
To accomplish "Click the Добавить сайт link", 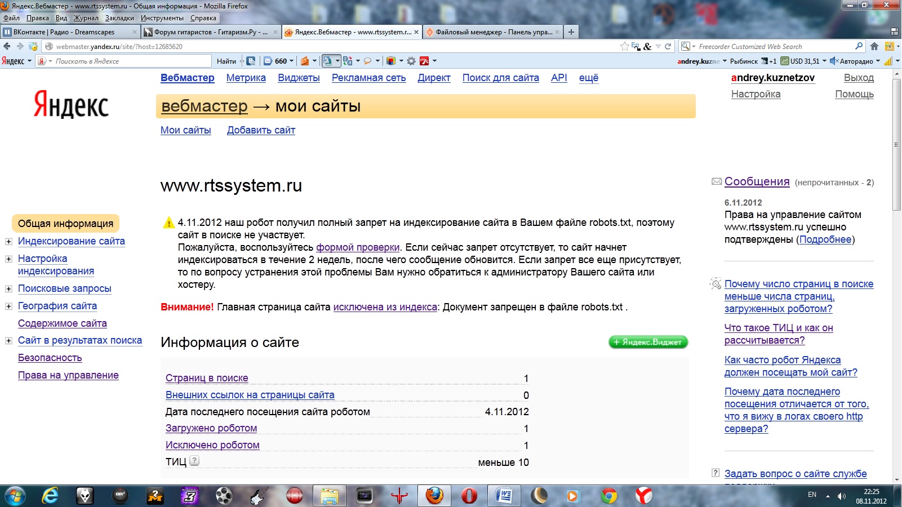I will (261, 130).
